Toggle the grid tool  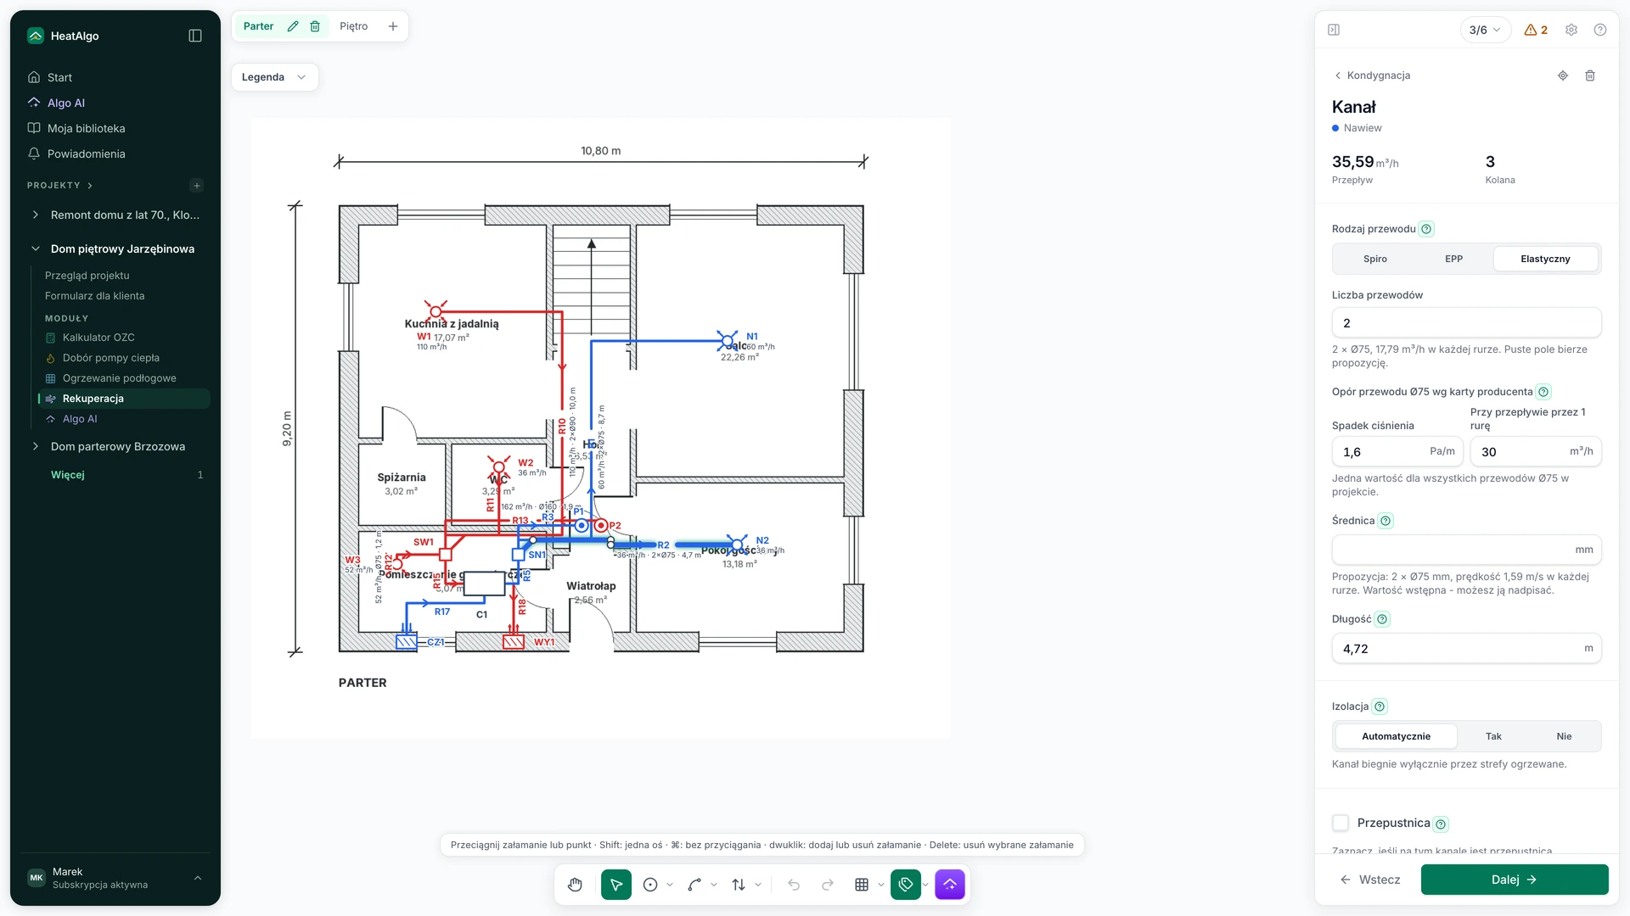[x=862, y=885]
